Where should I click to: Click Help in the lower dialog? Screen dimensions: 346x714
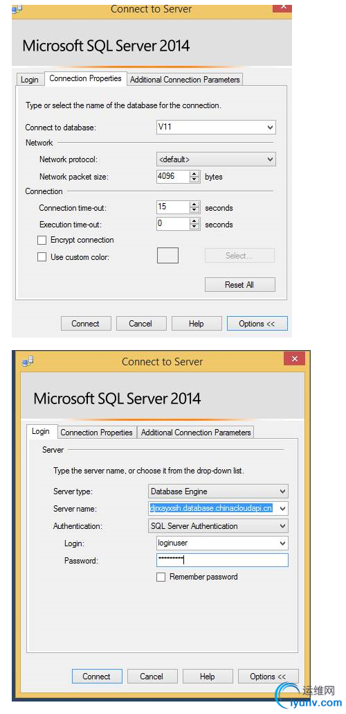click(x=208, y=676)
